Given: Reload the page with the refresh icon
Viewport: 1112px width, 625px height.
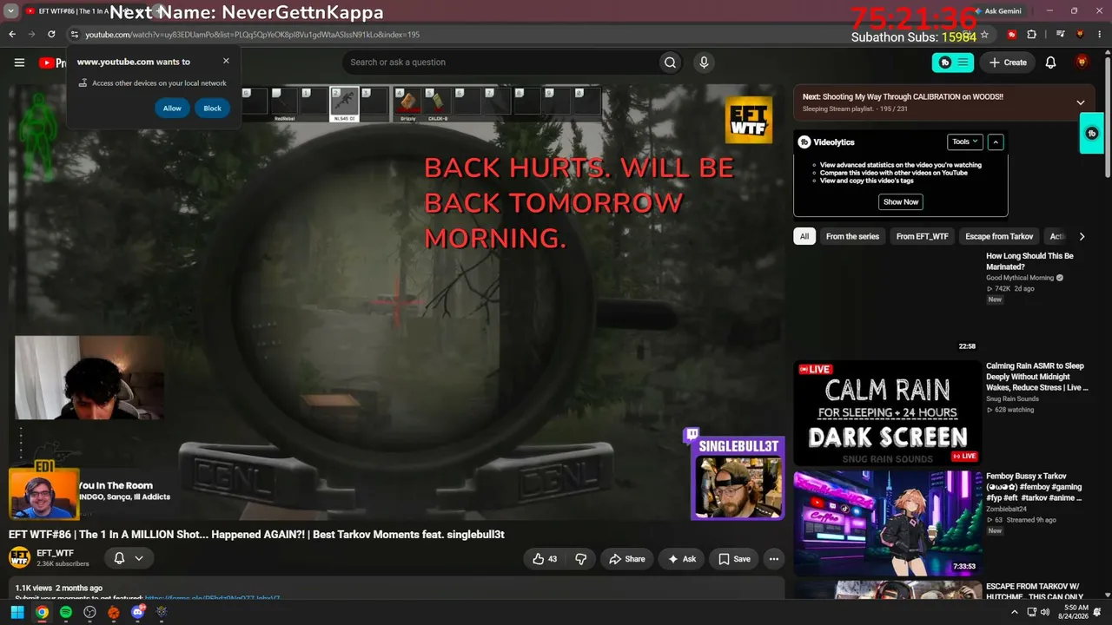Looking at the screenshot, I should (x=51, y=35).
